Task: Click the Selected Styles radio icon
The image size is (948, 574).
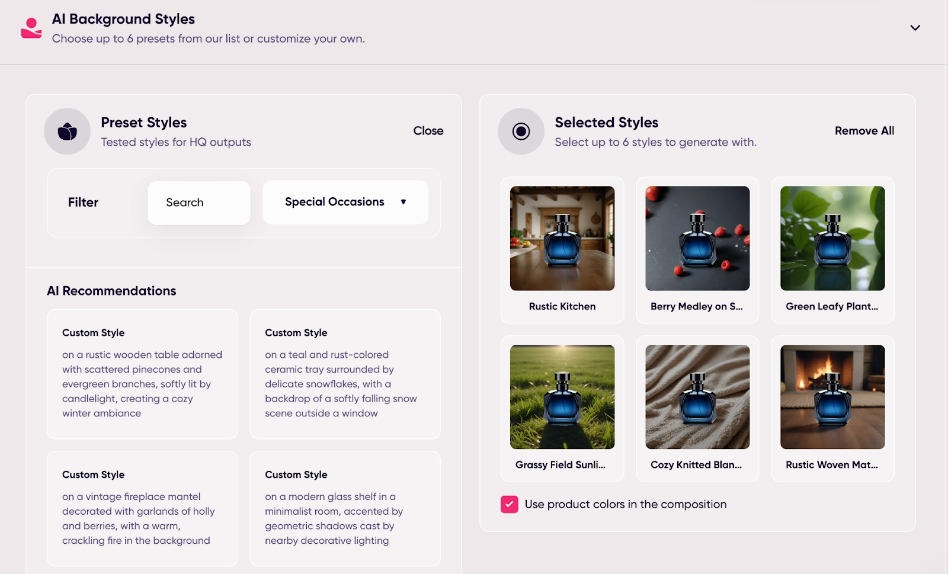Action: [521, 131]
